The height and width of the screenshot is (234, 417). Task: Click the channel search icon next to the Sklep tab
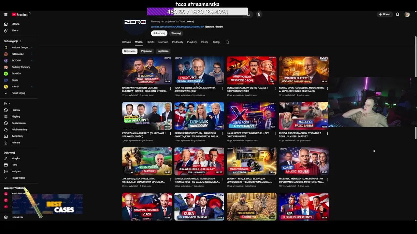[227, 42]
